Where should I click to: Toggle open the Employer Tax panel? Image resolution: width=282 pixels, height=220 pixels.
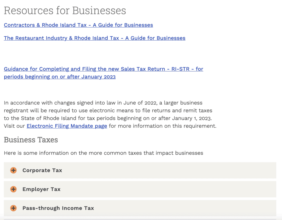click(41, 189)
